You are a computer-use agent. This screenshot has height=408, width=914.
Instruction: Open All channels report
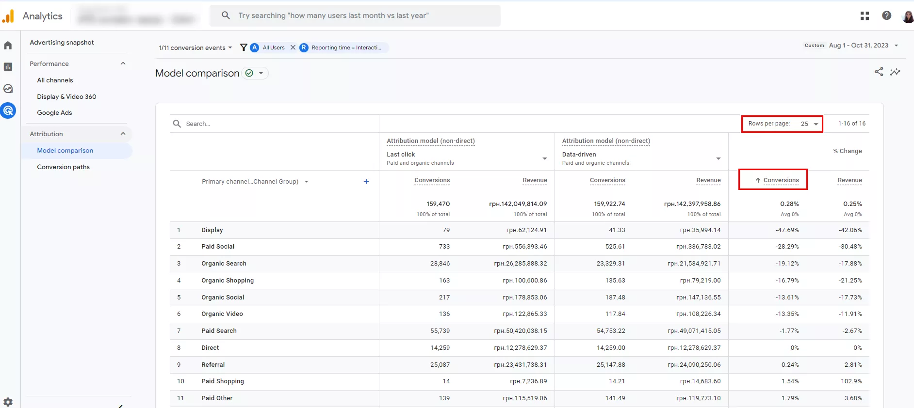tap(55, 80)
